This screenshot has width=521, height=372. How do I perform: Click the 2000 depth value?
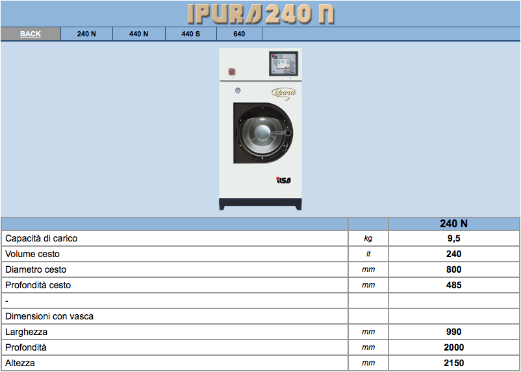click(x=453, y=347)
